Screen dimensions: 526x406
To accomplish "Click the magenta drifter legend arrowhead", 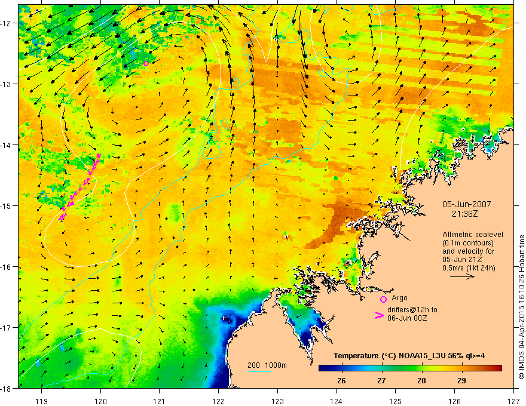I will [x=379, y=315].
